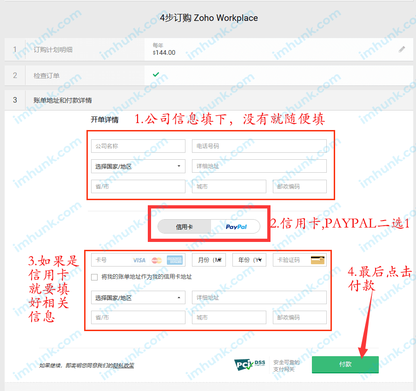Click the billing 详细地址 input field
Screen dimensions: 416x391
coord(259,166)
